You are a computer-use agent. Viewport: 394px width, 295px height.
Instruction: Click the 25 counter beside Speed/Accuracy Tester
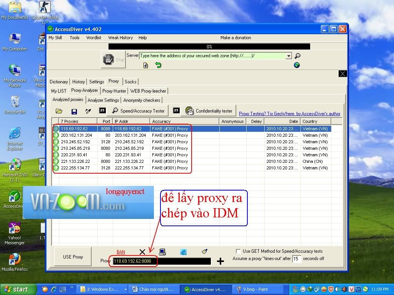coord(102,110)
